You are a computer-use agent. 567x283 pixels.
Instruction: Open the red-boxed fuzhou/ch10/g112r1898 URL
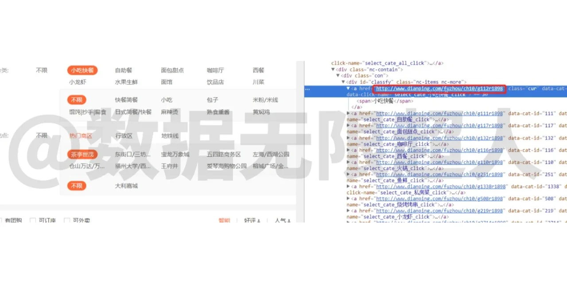[439, 88]
